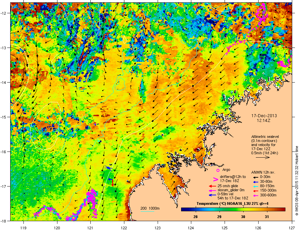
Task: Click the magenta drifters arrowhead legend symbol
Action: click(215, 179)
